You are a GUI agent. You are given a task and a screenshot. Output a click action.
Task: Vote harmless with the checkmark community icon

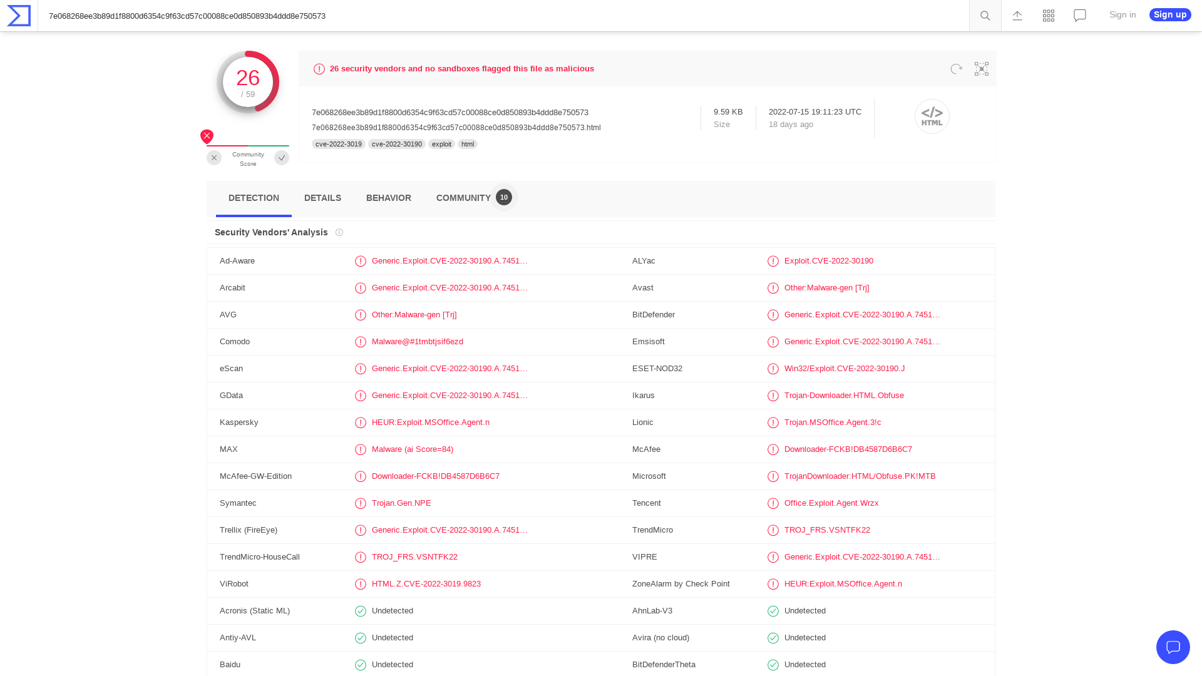pos(282,158)
